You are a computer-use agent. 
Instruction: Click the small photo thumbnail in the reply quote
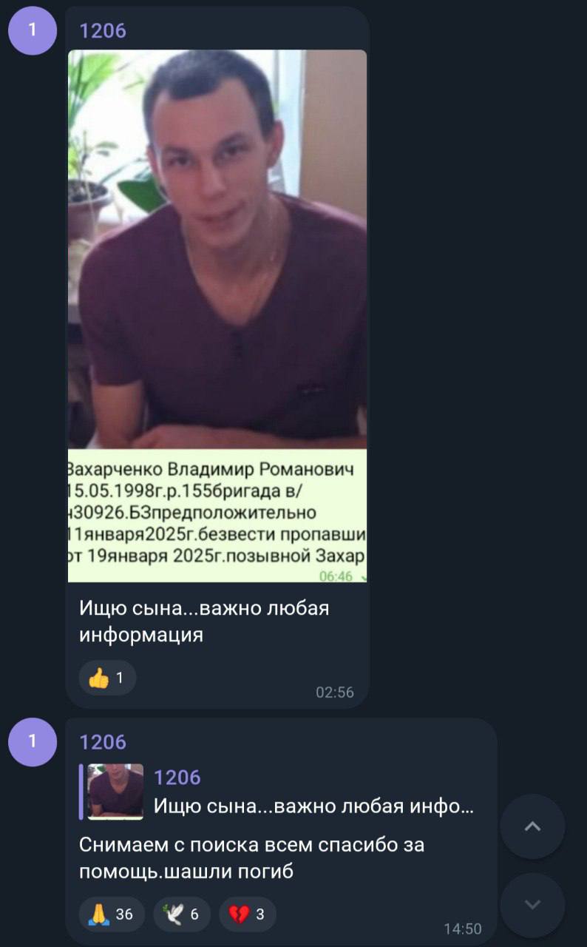pyautogui.click(x=115, y=792)
